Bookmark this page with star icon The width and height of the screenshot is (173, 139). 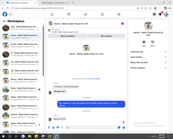(x=146, y=8)
